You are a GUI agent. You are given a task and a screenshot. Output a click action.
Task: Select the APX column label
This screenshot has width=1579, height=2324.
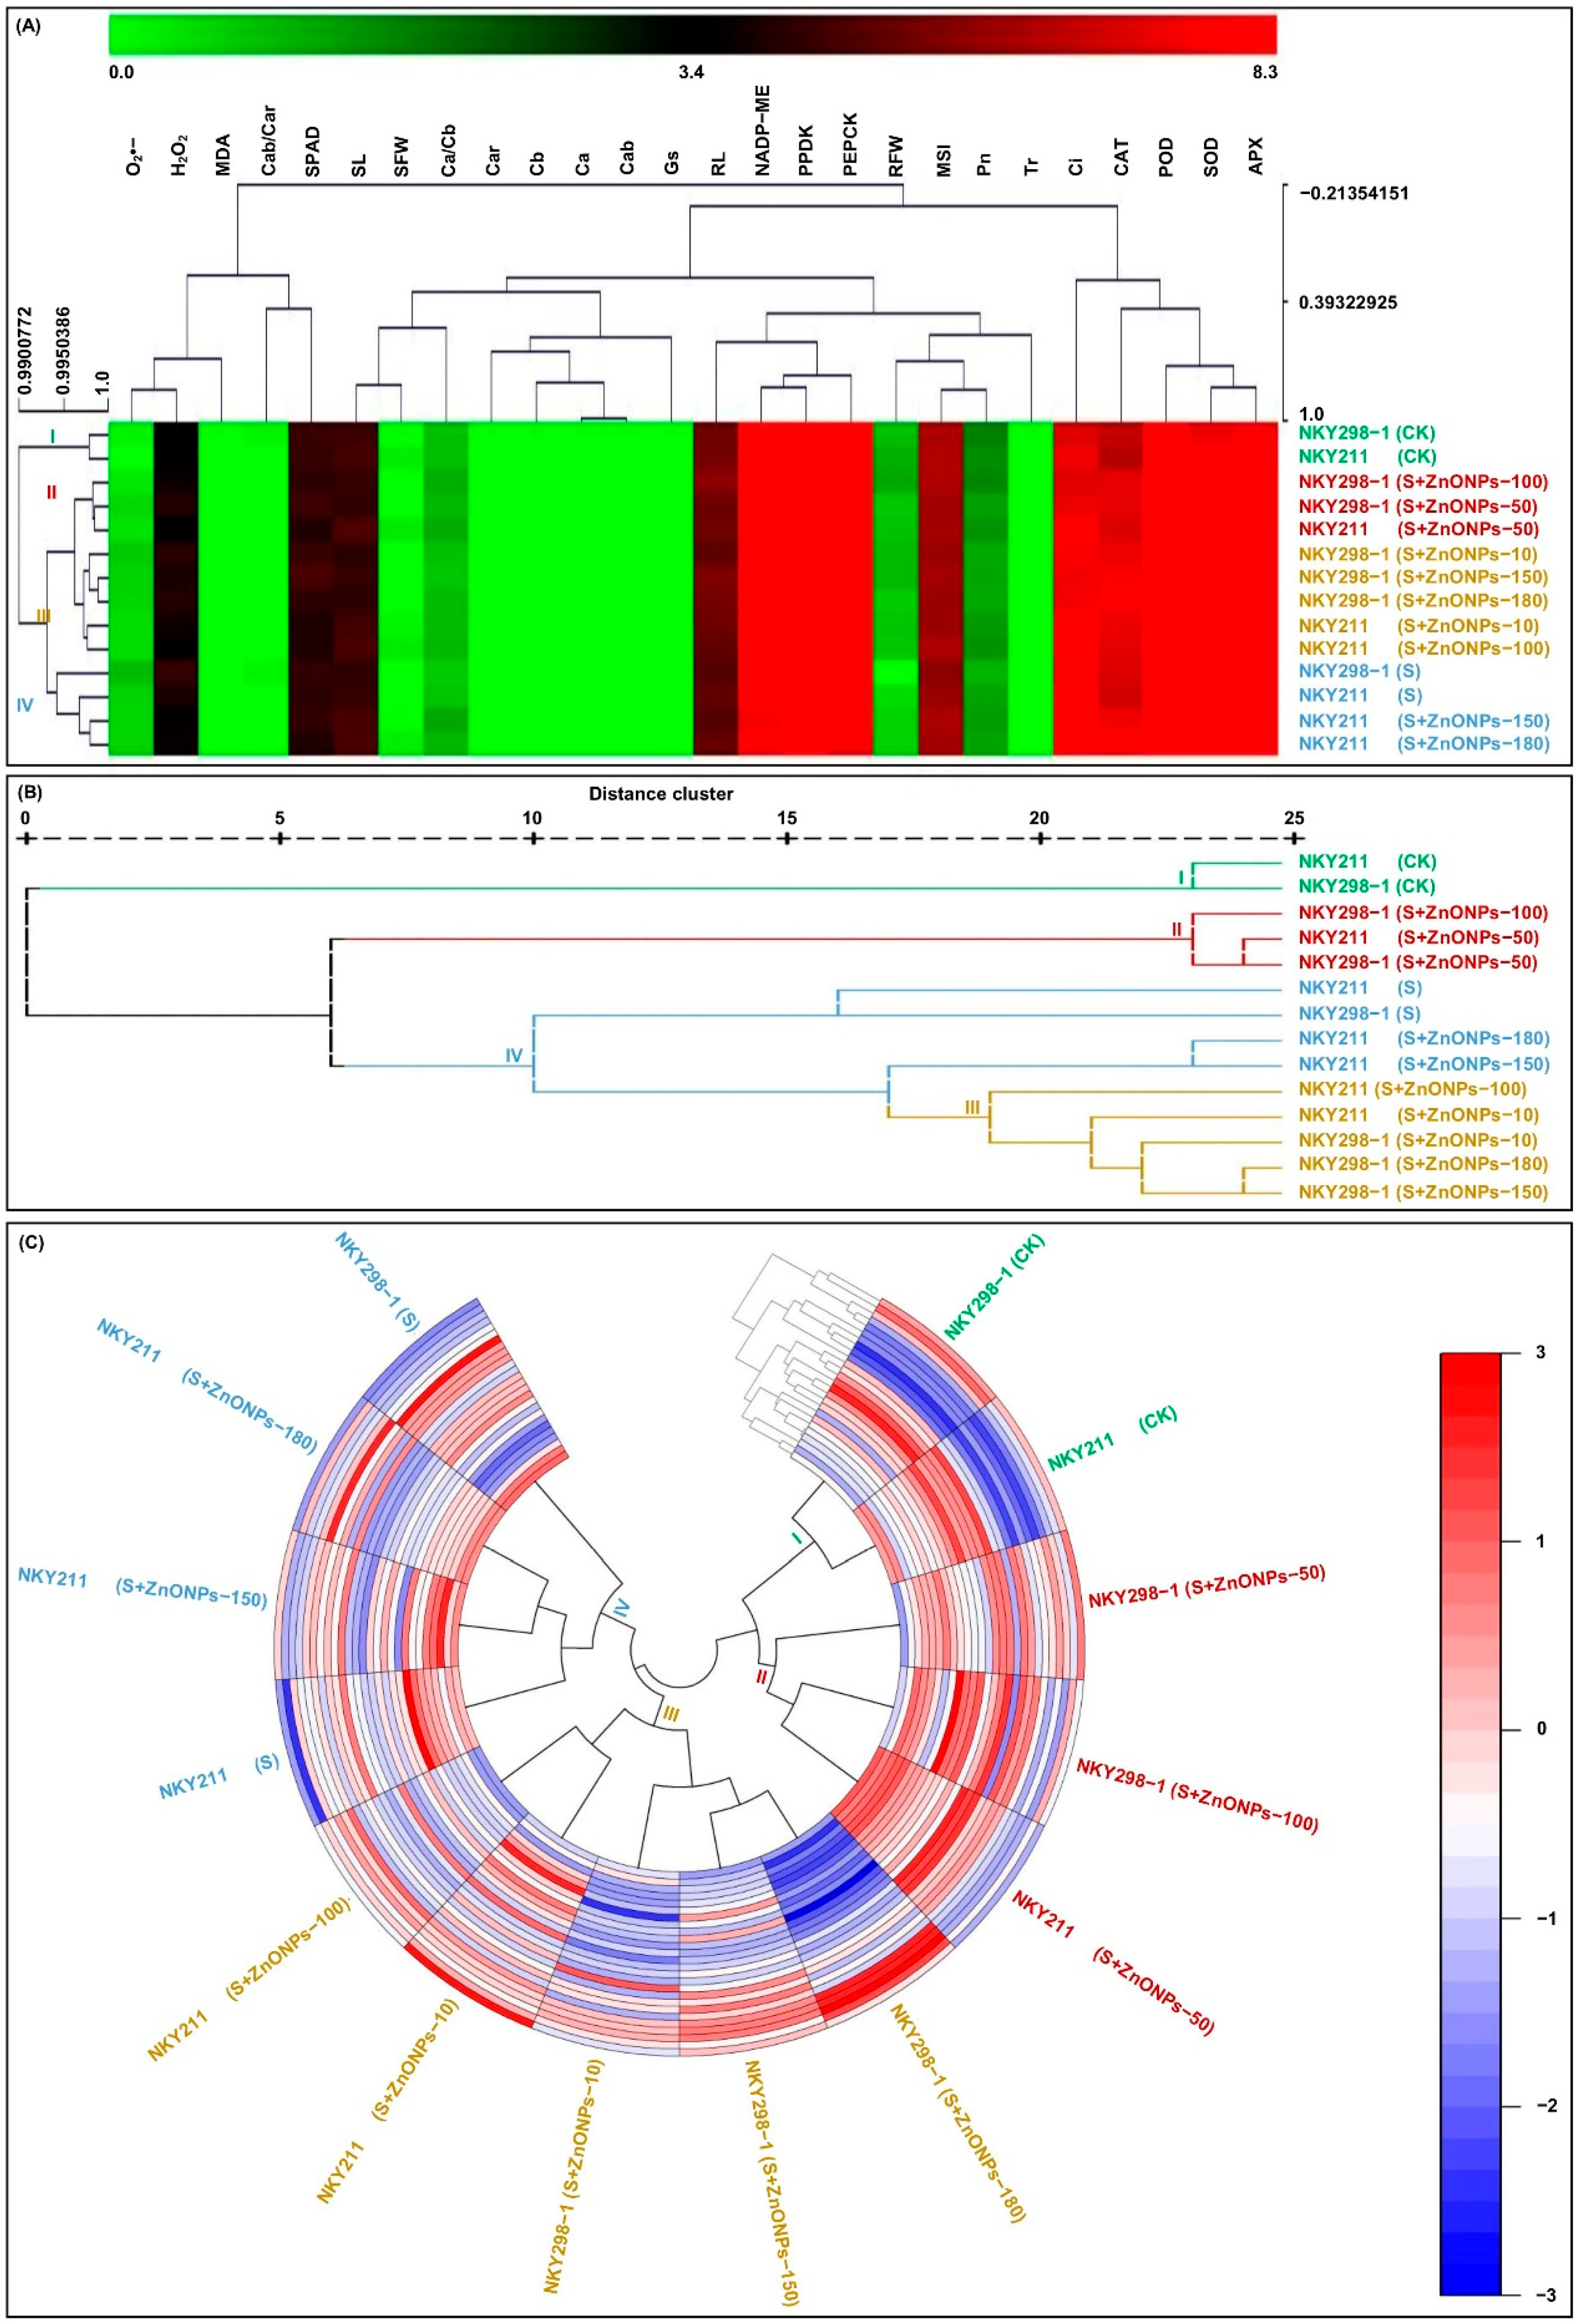pyautogui.click(x=1256, y=155)
